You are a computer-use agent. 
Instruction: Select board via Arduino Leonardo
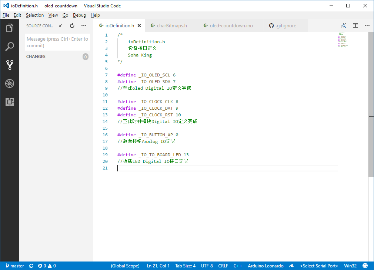tap(266, 266)
